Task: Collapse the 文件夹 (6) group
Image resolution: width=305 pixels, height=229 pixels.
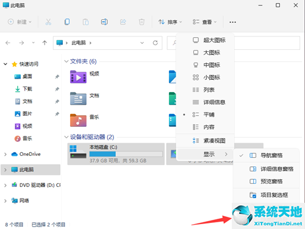Action: 66,62
